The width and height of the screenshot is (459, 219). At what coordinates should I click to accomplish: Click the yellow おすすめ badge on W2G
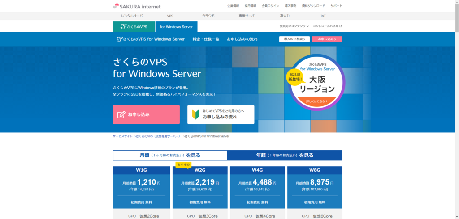coord(183,164)
